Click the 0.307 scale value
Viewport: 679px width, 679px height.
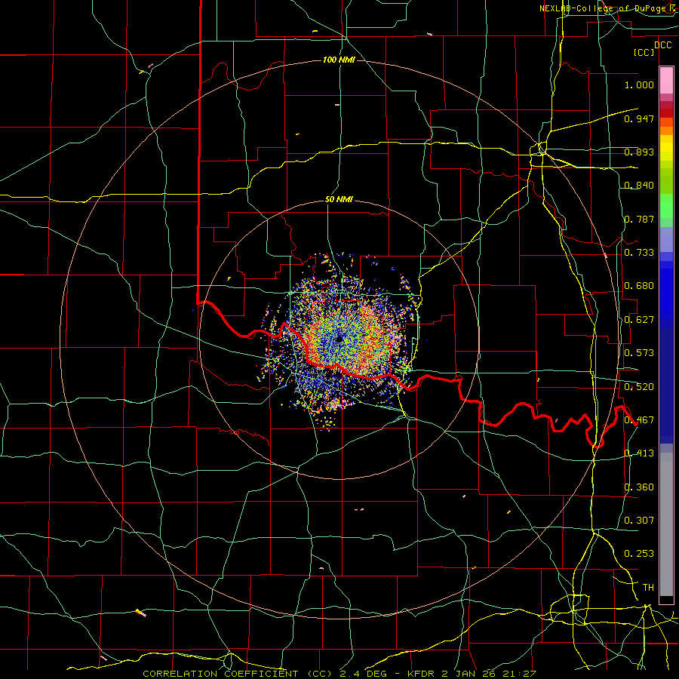point(639,521)
